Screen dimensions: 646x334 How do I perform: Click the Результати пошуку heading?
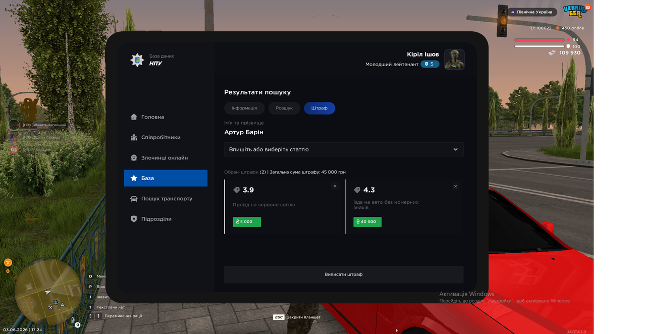[x=257, y=92]
